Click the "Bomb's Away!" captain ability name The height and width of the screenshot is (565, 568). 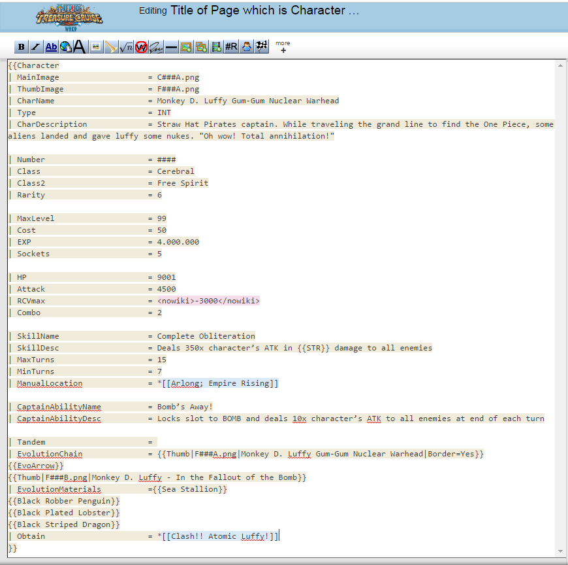point(185,407)
